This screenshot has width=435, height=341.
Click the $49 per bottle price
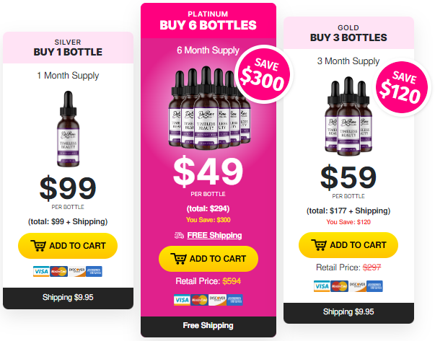[x=208, y=172]
